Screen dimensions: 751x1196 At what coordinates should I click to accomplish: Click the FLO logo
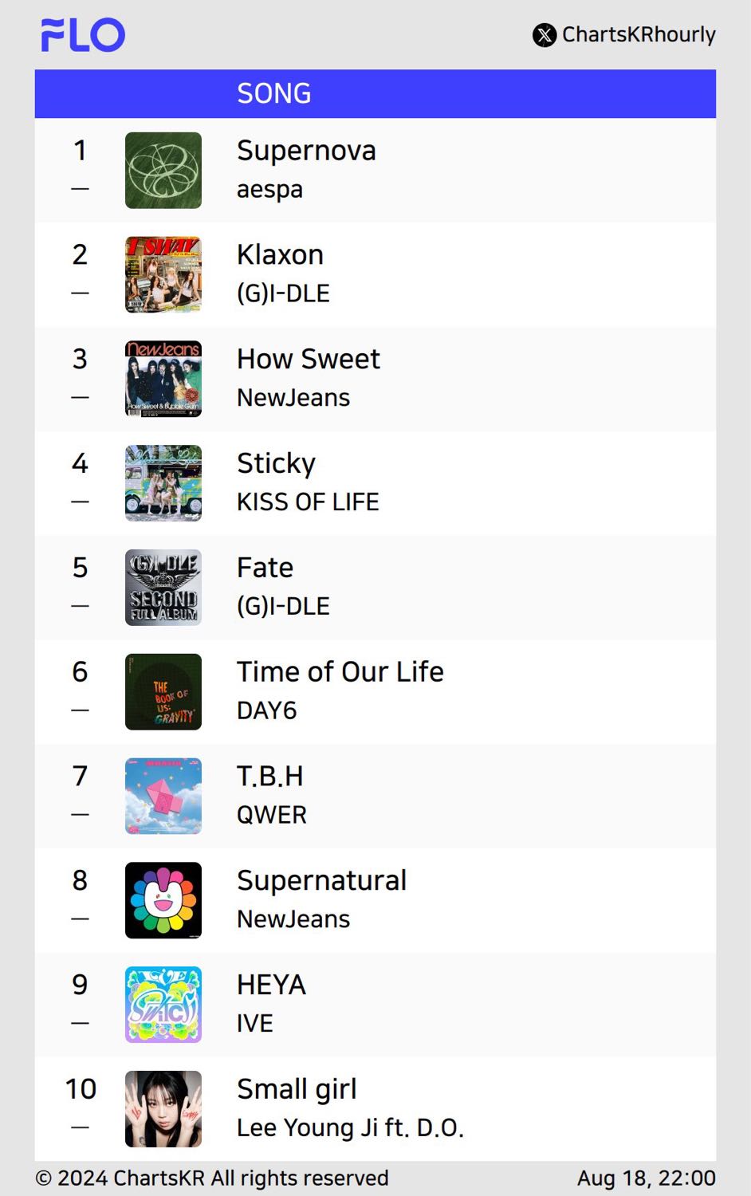click(83, 35)
